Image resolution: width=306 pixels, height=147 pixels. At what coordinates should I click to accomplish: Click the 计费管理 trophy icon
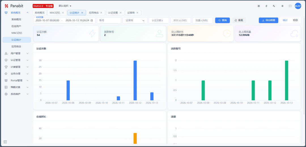pyautogui.click(x=6, y=67)
